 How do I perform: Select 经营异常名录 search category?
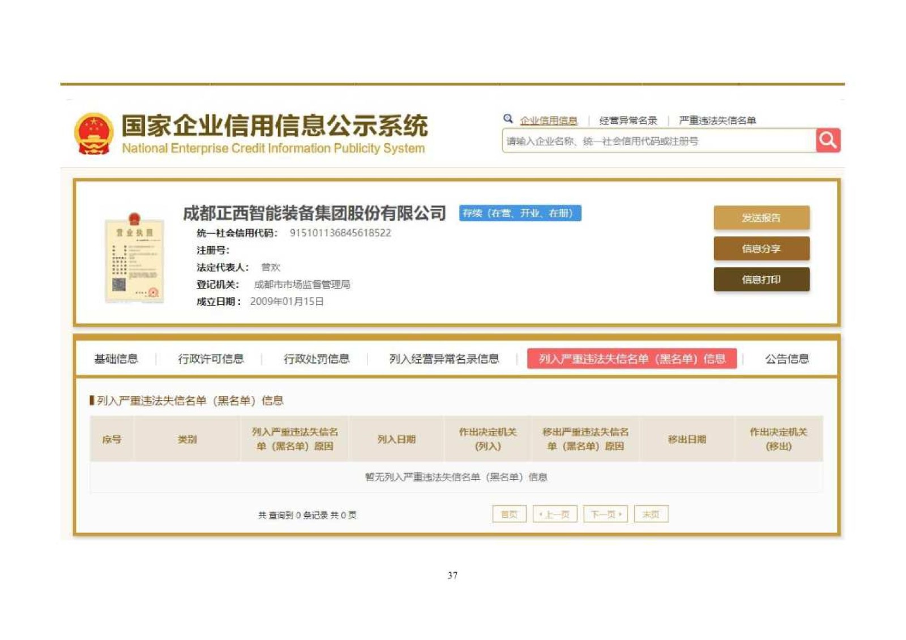(x=628, y=121)
